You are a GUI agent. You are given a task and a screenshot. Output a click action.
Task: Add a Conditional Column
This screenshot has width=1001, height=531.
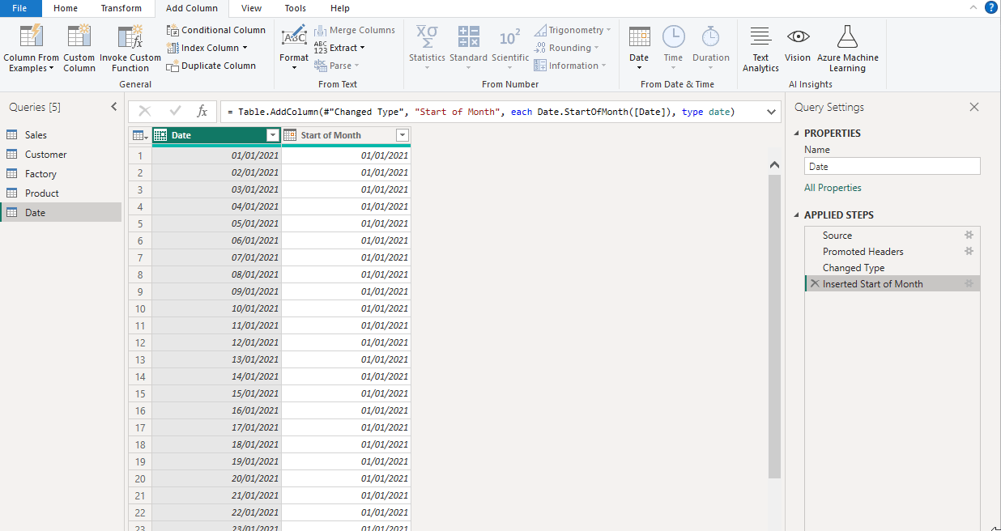(216, 30)
